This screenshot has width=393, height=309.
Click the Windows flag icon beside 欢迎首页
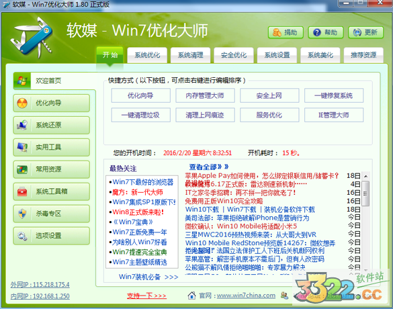pyautogui.click(x=22, y=81)
